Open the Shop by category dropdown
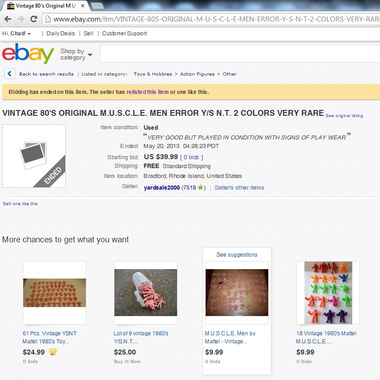The image size is (380, 380). coord(76,54)
